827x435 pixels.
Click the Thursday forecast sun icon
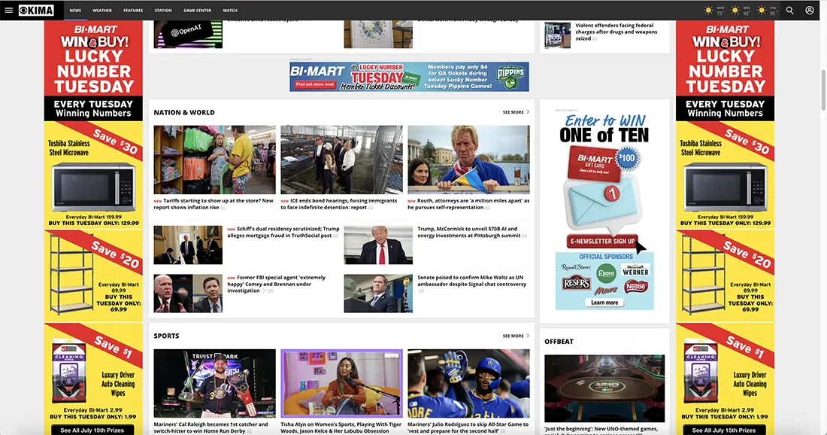[x=761, y=10]
